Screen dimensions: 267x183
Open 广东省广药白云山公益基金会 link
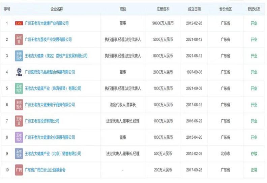[45, 170]
